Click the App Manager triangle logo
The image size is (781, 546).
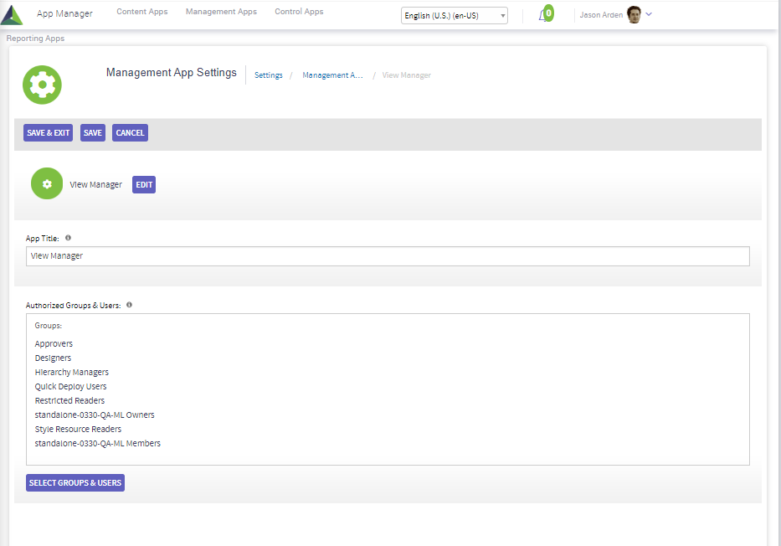(13, 15)
